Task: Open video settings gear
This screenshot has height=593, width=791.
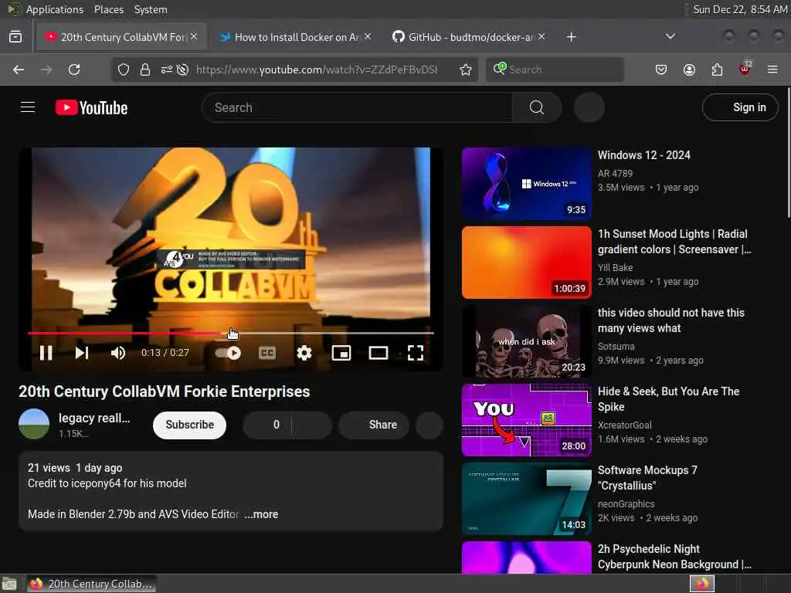Action: click(304, 353)
